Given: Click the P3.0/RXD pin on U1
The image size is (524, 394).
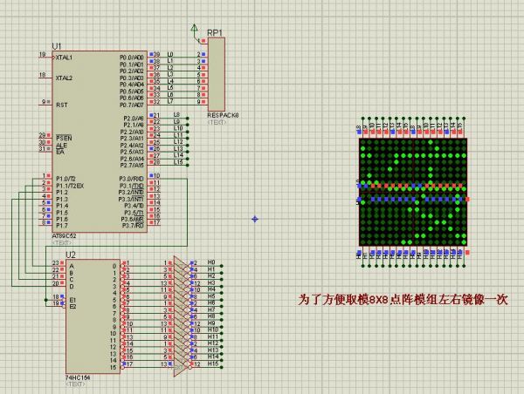Looking at the screenshot, I should 132,178.
